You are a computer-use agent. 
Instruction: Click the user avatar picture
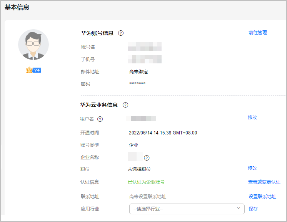coord(33,45)
